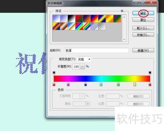The image size is (164, 131).
Task: Select the blue color stop
Action: tap(86, 84)
